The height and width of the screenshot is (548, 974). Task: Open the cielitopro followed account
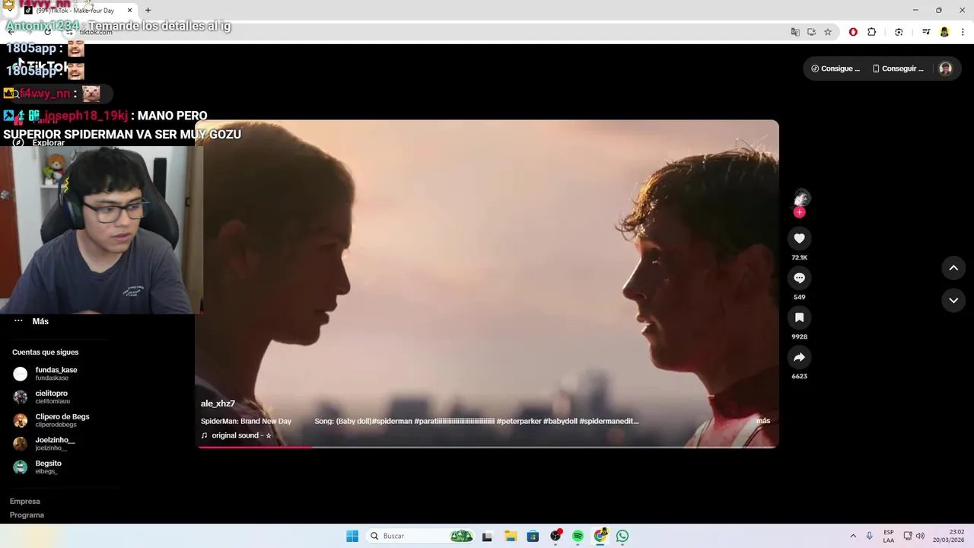tap(52, 397)
